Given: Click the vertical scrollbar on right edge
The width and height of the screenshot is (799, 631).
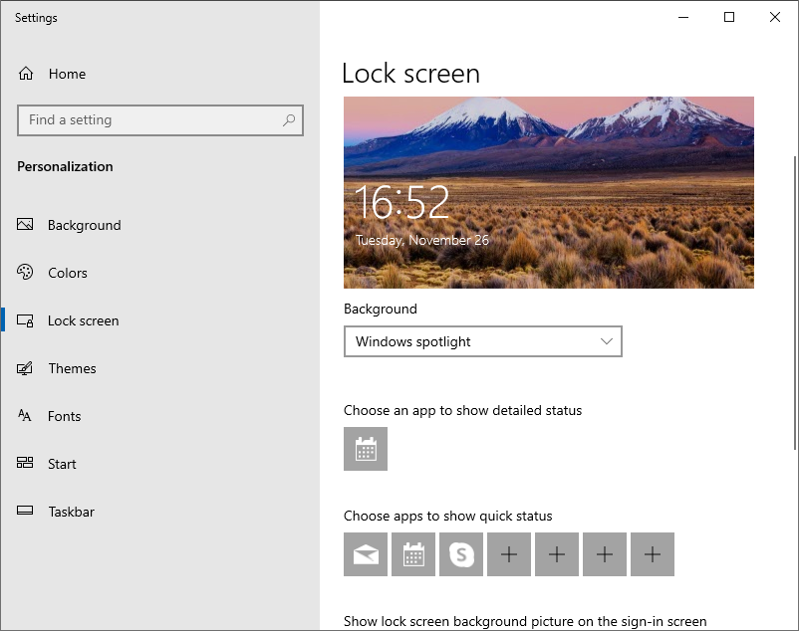Looking at the screenshot, I should point(794,303).
